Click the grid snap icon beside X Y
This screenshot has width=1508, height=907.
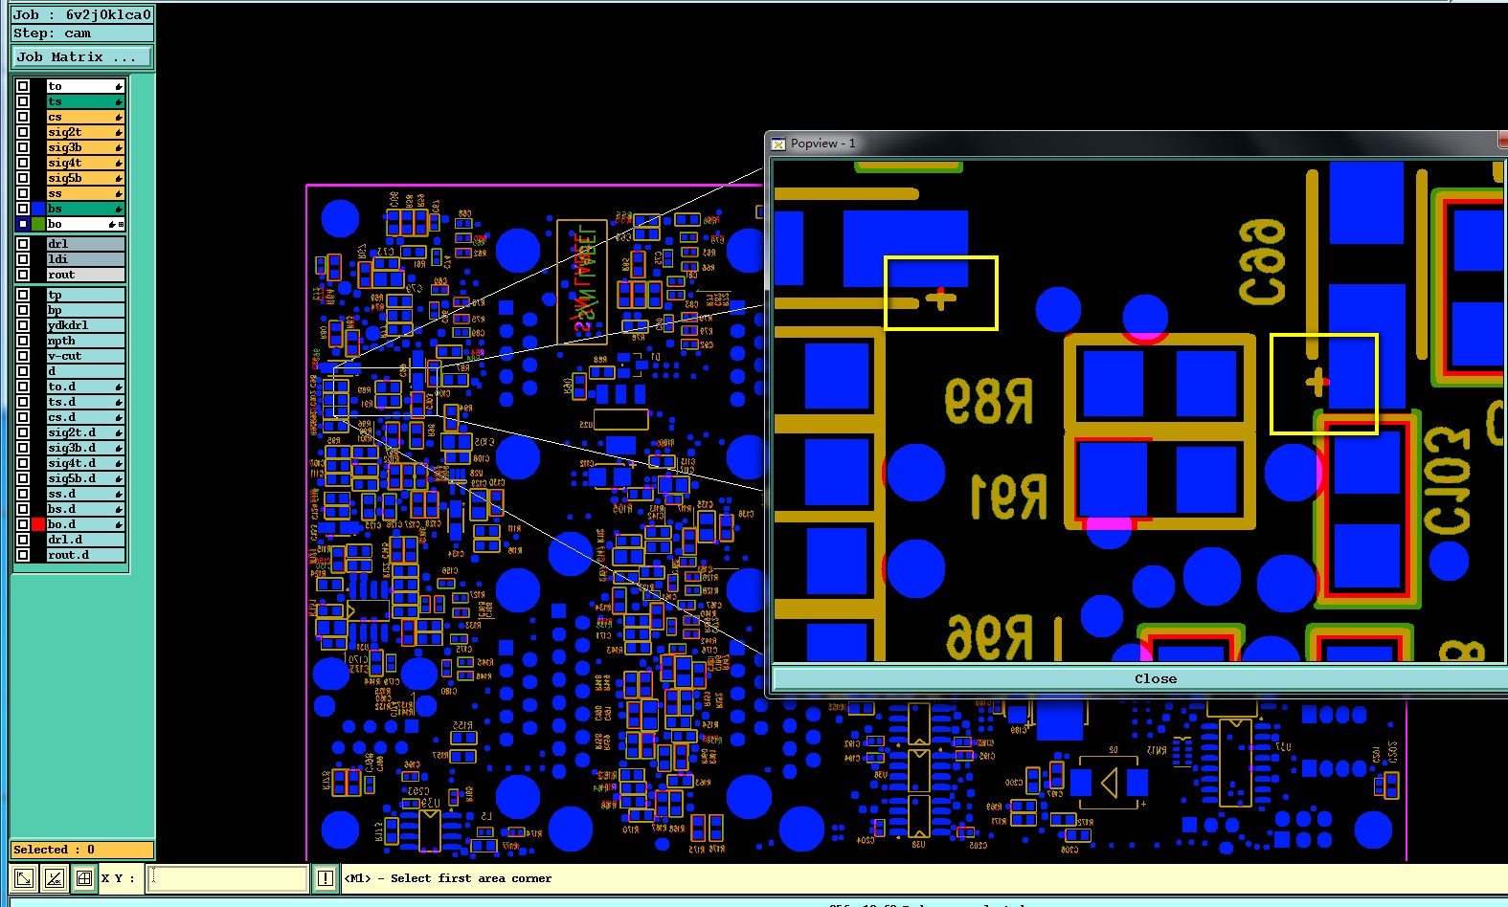click(x=84, y=877)
